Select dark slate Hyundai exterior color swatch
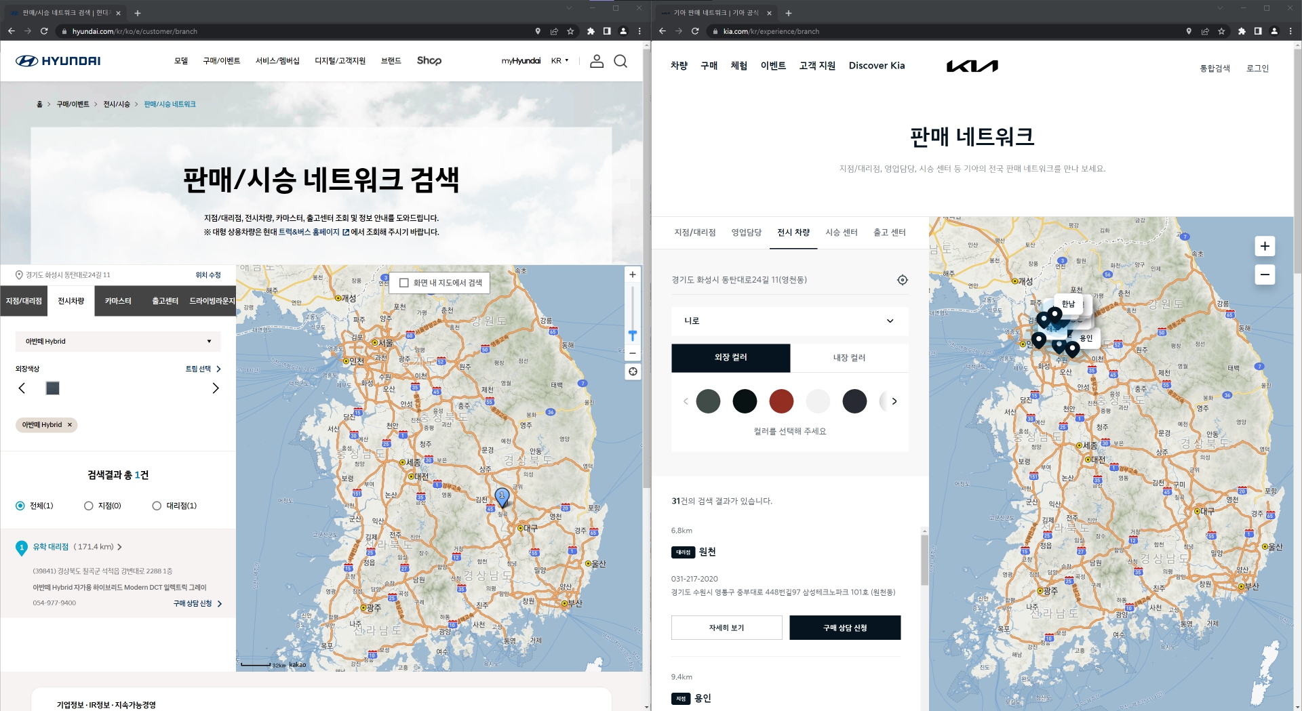 52,388
